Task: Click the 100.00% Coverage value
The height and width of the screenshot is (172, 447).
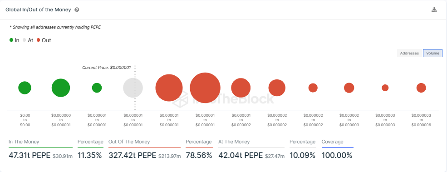Action: 337,156
